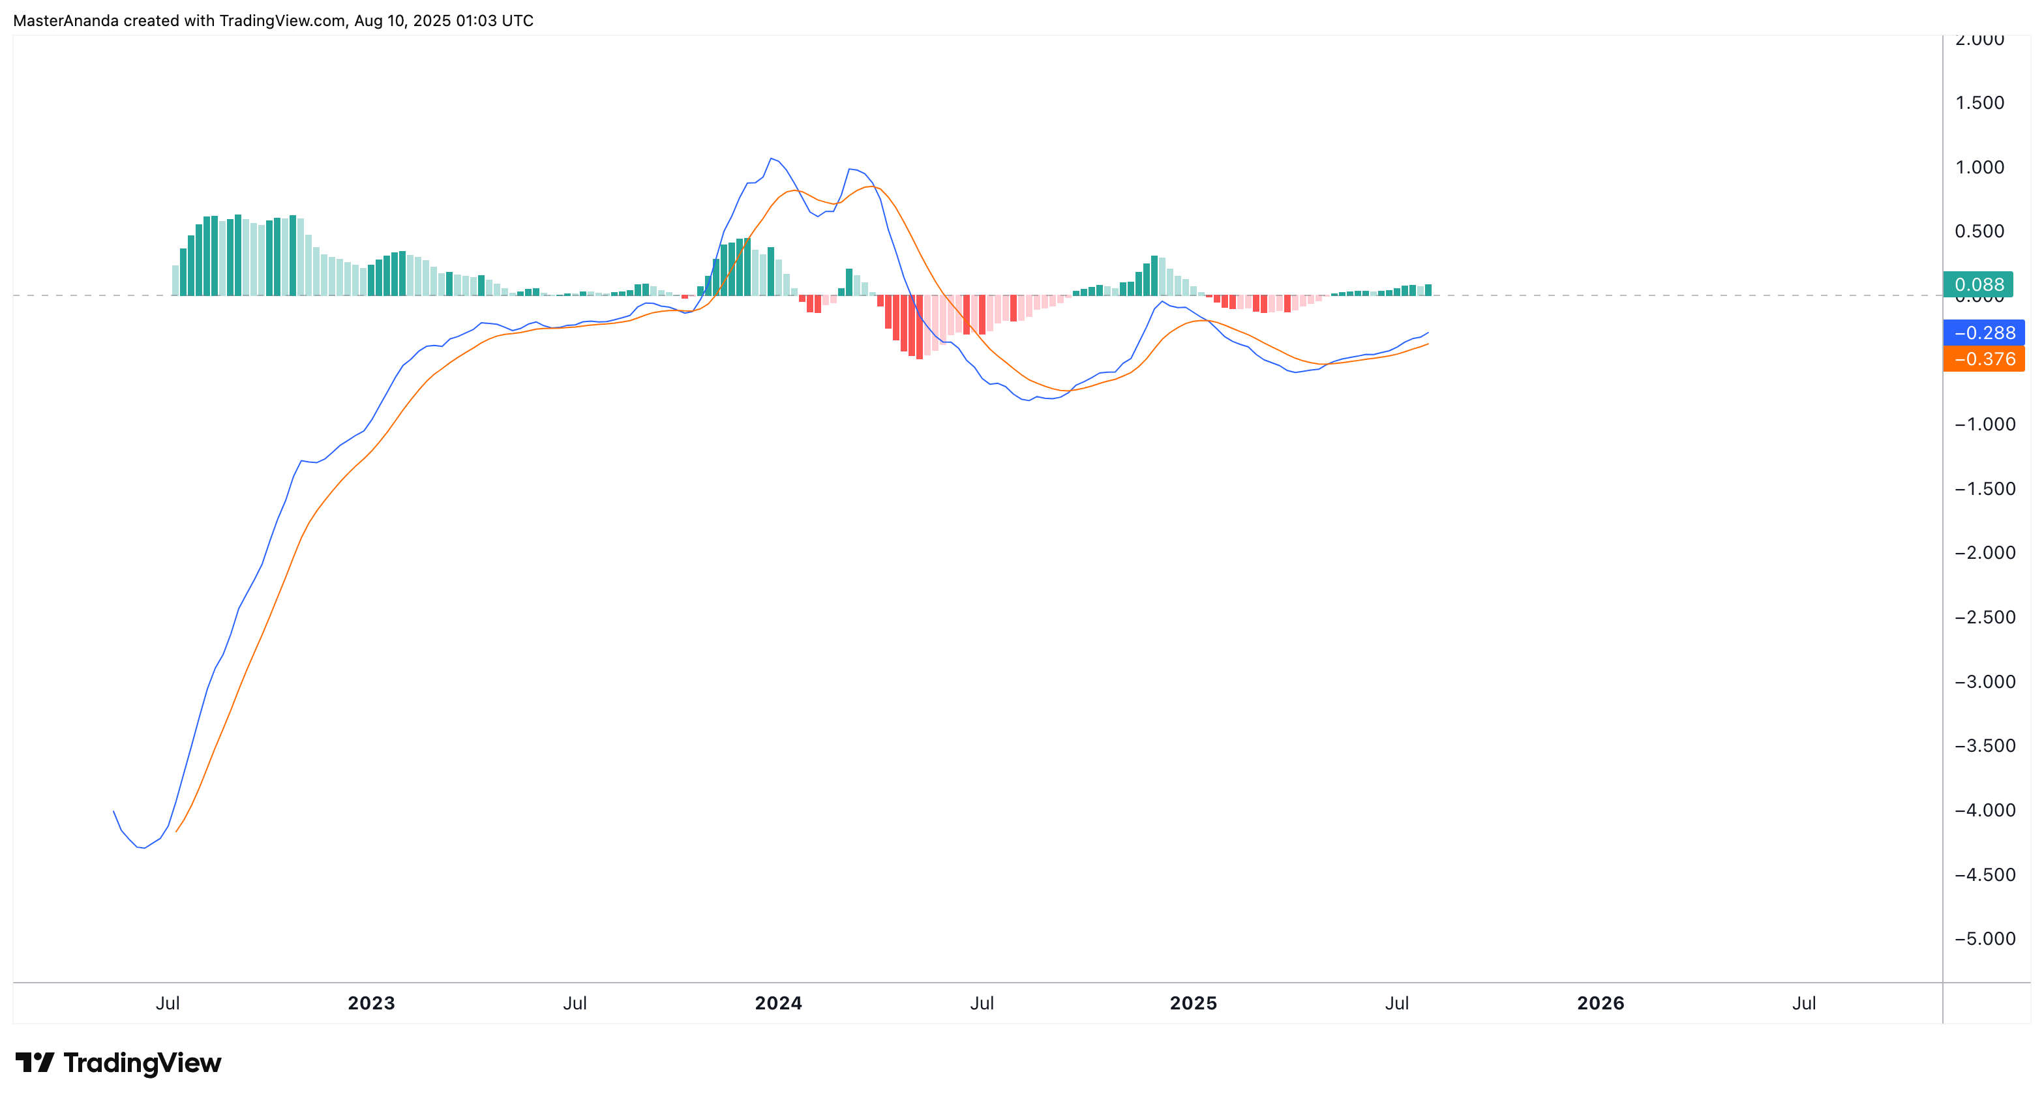Click the -1.000 price scale label
This screenshot has width=2044, height=1102.
[x=1985, y=424]
